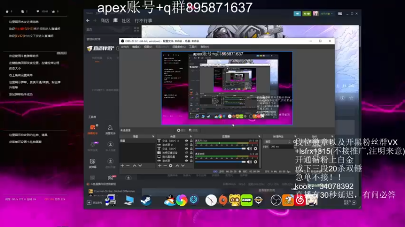The height and width of the screenshot is (227, 405).
Task: Move source down in Sources panel
Action: [x=183, y=166]
